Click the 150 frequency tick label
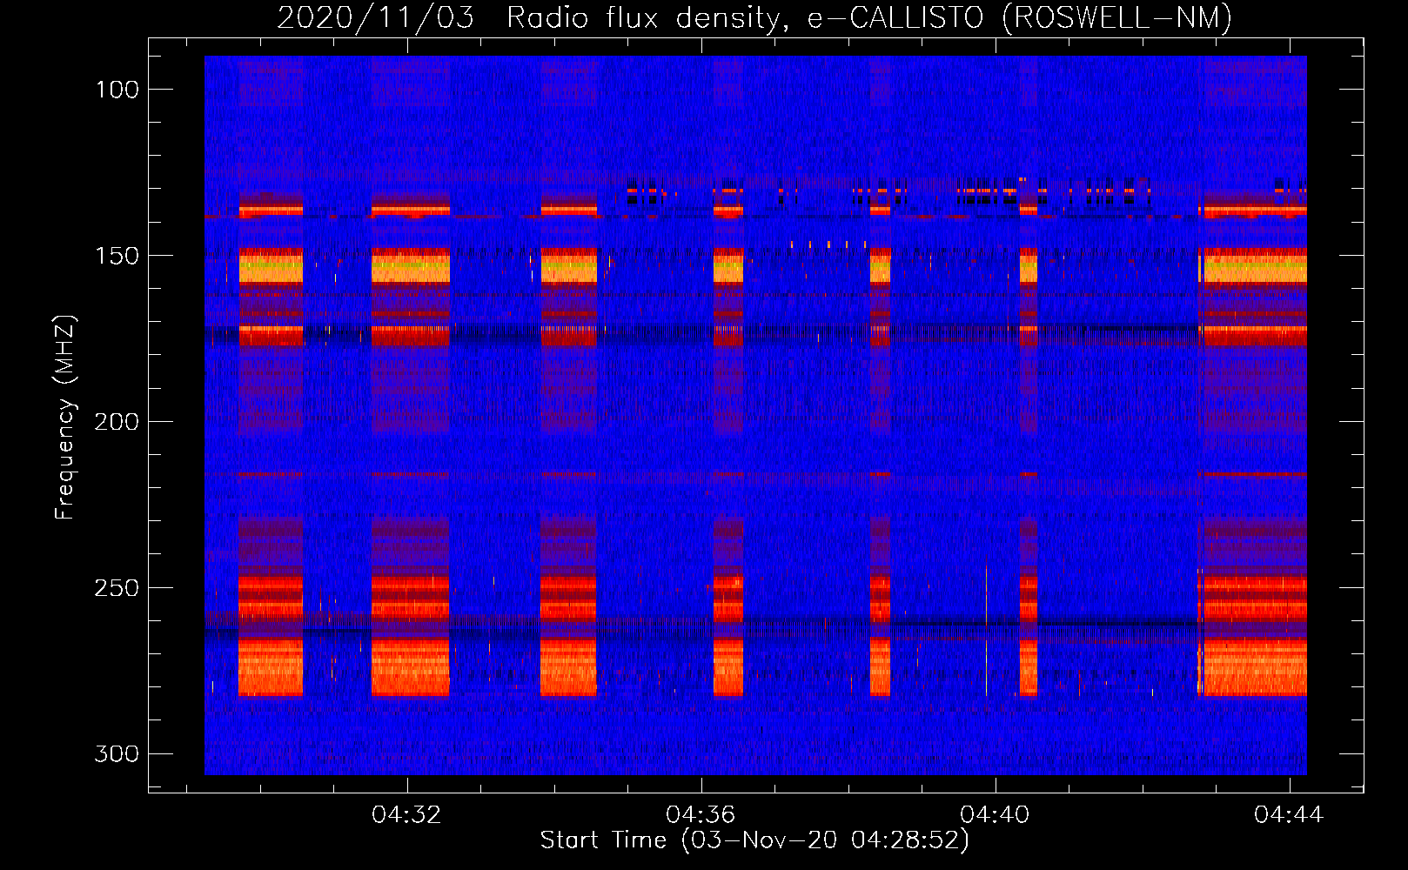The height and width of the screenshot is (870, 1408). coord(117,256)
